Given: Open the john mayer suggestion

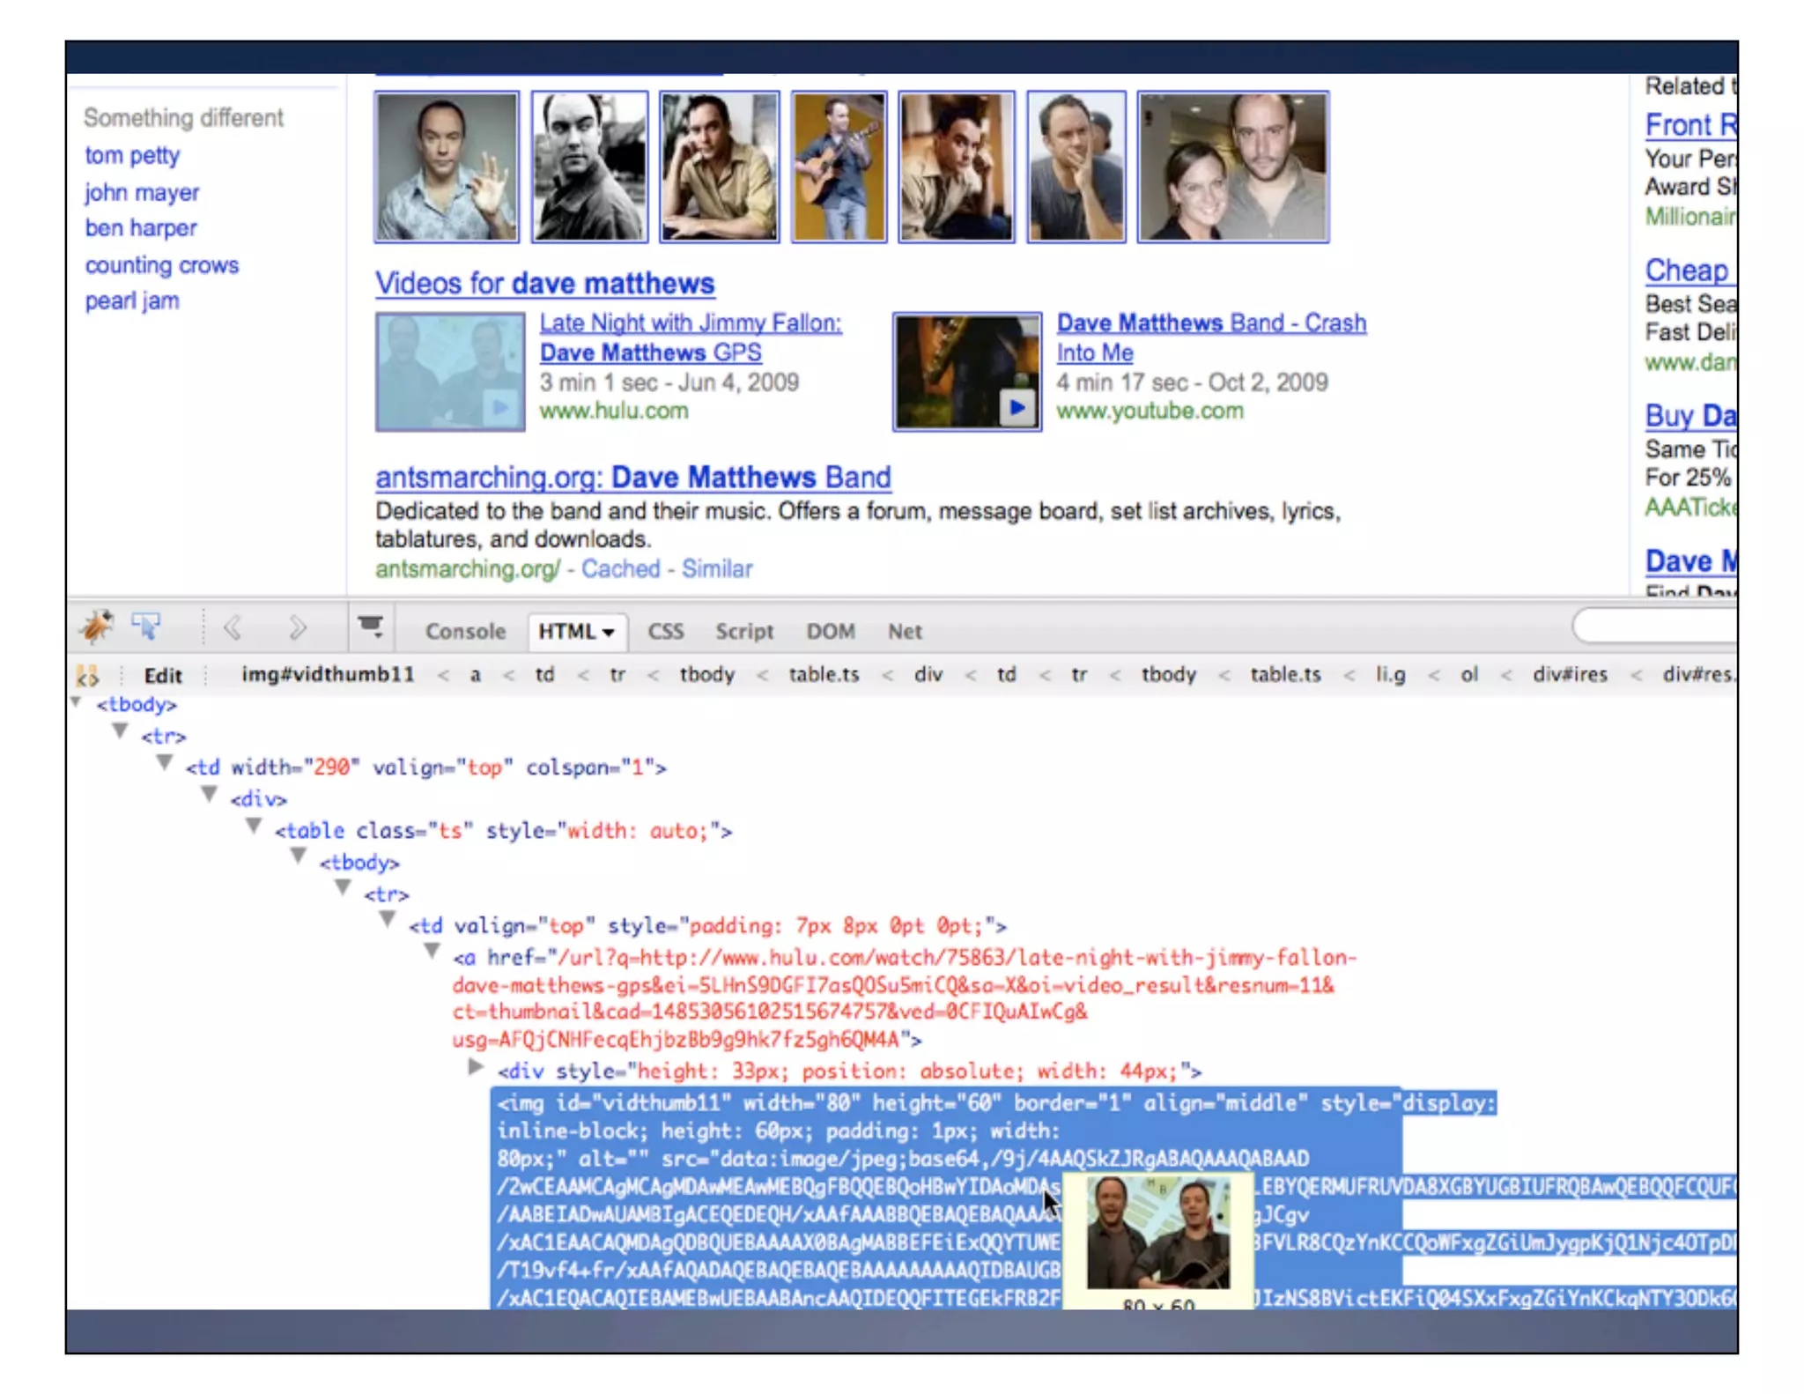Looking at the screenshot, I should click(x=142, y=192).
